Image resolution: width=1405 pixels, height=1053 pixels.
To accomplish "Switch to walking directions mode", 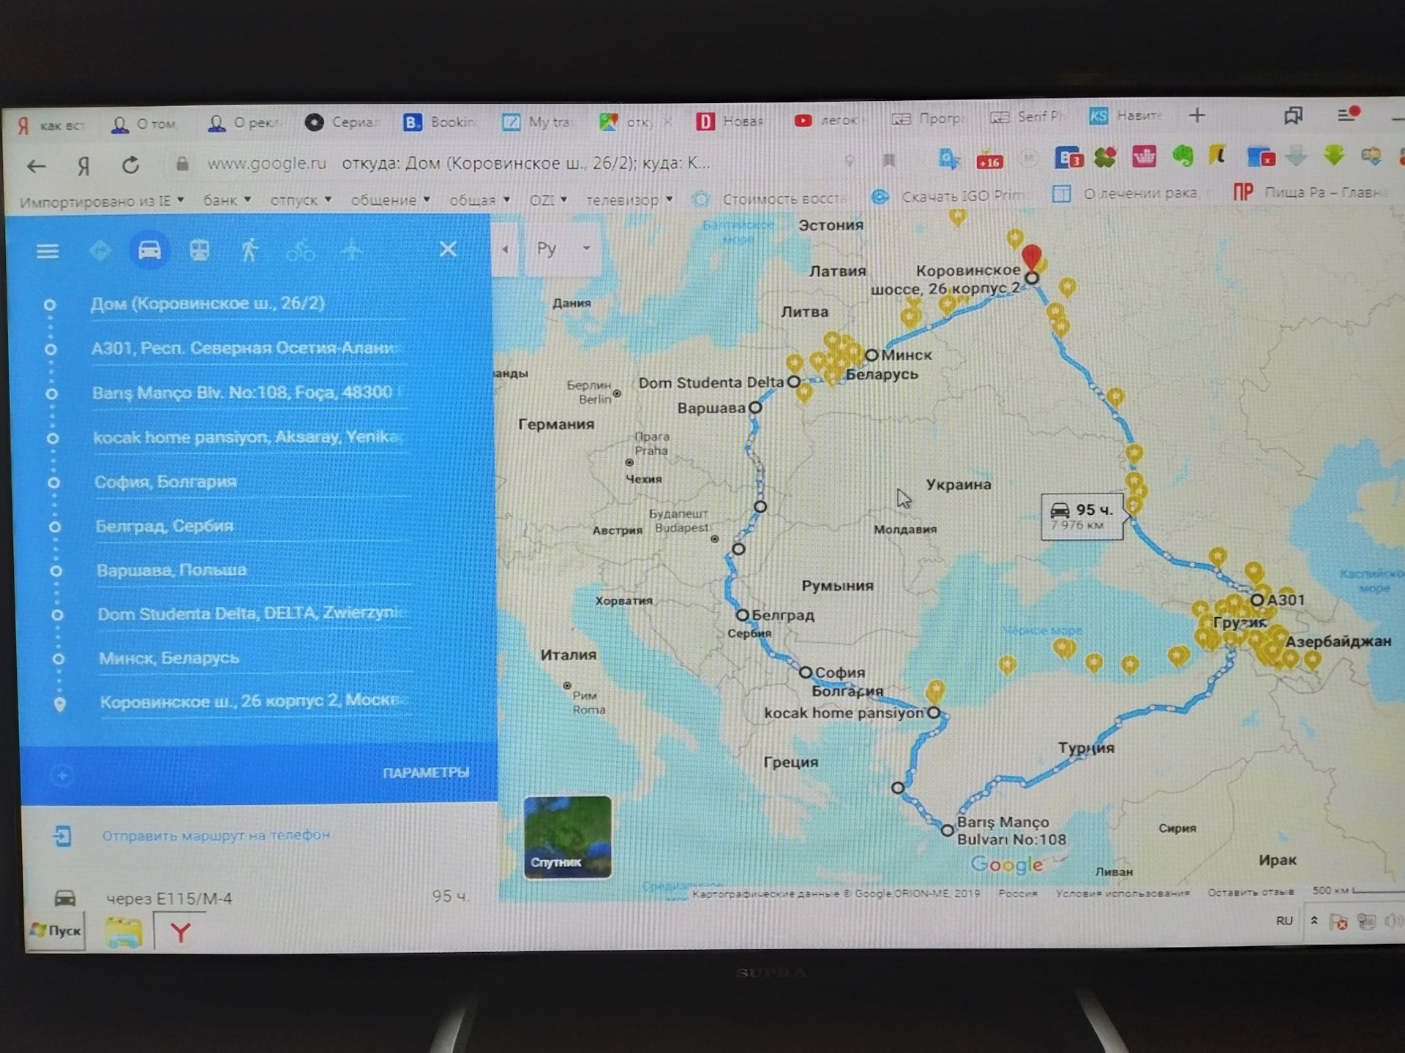I will [250, 250].
